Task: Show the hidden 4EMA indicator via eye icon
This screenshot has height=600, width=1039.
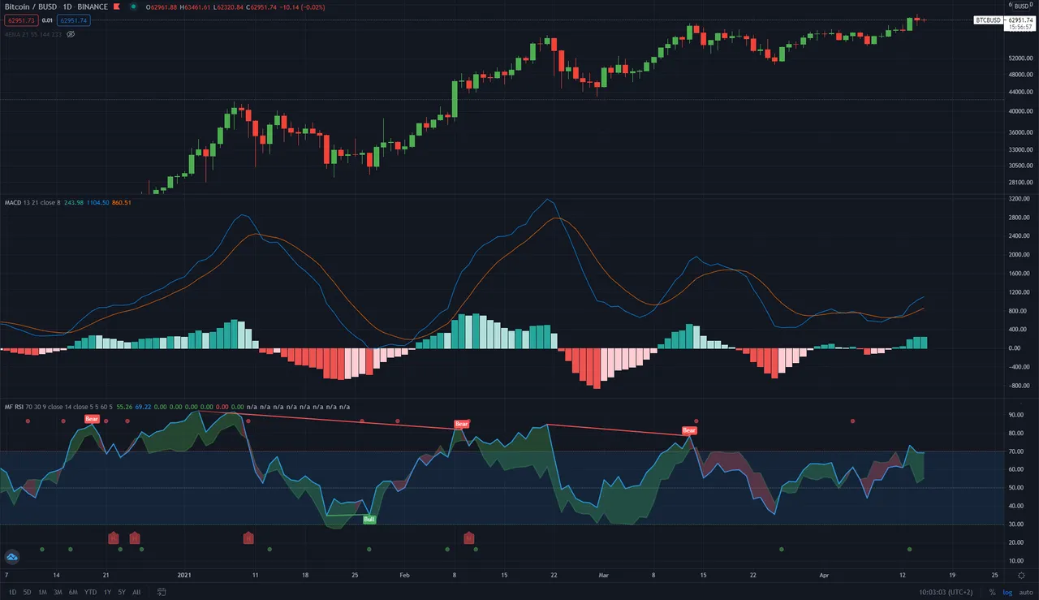Action: [70, 34]
